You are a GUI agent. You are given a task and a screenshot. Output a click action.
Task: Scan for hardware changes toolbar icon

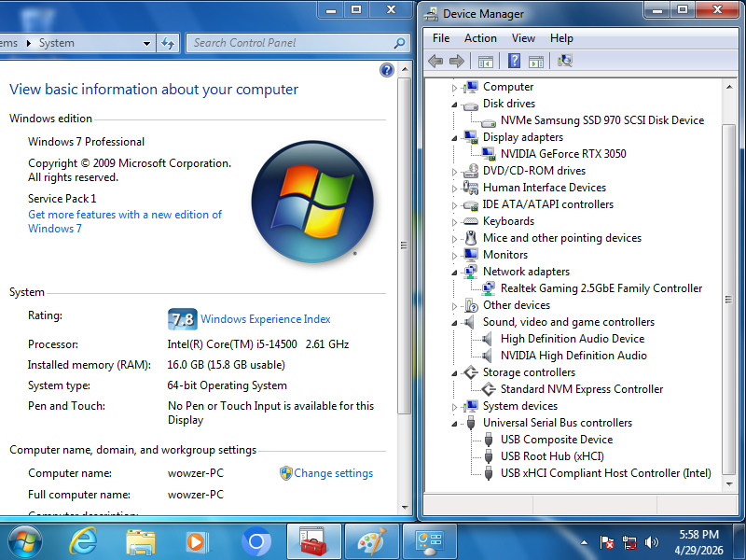click(565, 61)
